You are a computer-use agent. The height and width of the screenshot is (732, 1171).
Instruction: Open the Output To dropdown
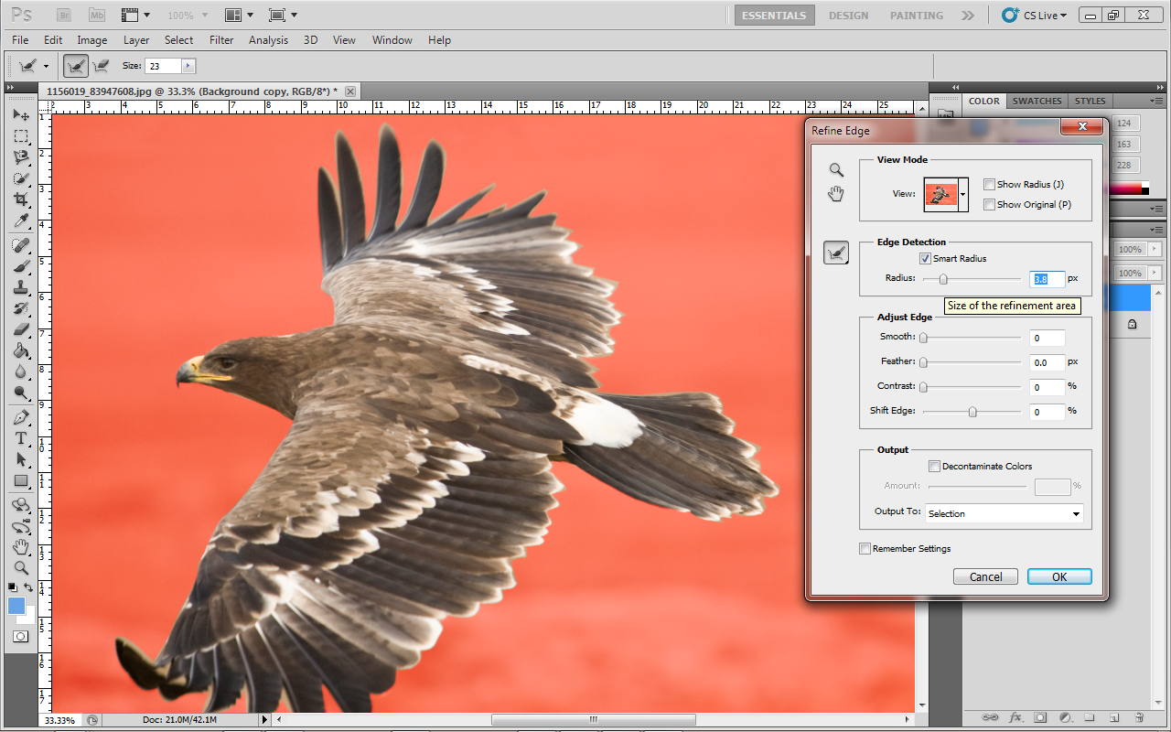[1004, 514]
